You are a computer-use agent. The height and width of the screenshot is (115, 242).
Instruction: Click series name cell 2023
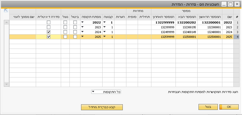pos(228,27)
